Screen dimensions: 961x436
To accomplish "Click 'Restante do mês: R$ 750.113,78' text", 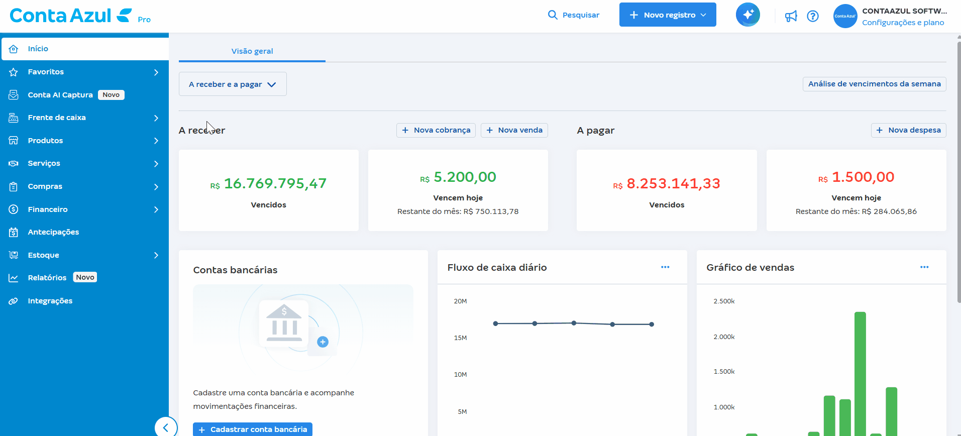I will (458, 211).
